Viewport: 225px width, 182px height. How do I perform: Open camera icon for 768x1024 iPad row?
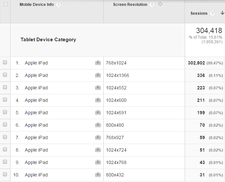click(98, 63)
